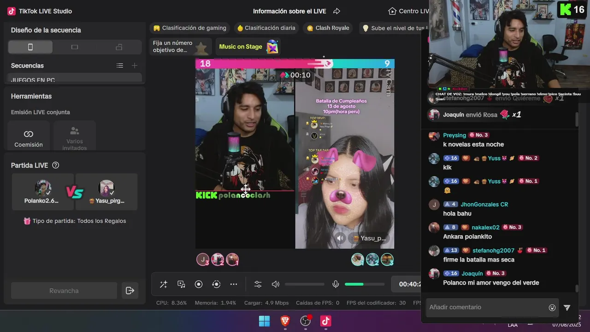This screenshot has width=590, height=332.
Task: Open the Varios invitados tool
Action: pyautogui.click(x=75, y=136)
